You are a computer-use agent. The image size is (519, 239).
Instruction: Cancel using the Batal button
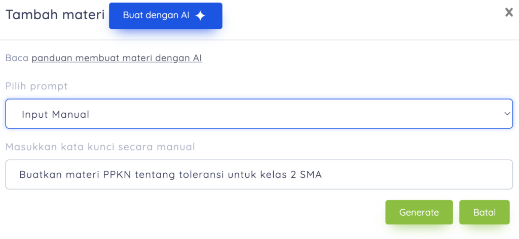tap(485, 212)
